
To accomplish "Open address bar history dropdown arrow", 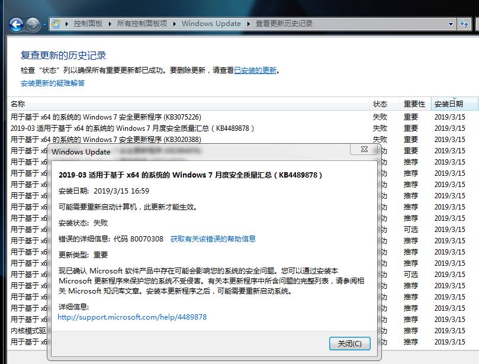I will tap(451, 24).
